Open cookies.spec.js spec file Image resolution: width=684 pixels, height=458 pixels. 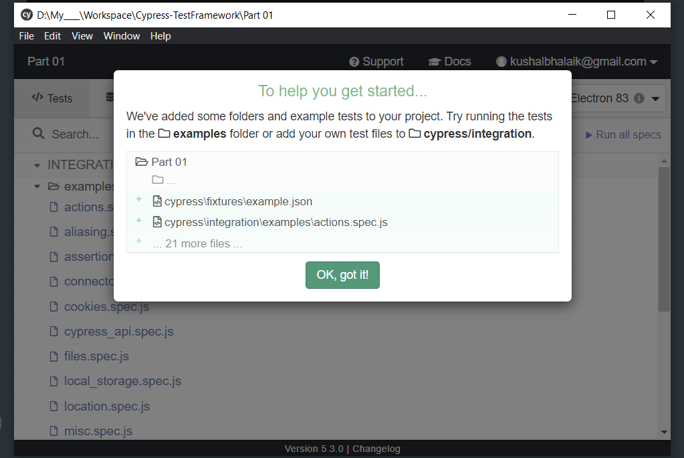106,307
